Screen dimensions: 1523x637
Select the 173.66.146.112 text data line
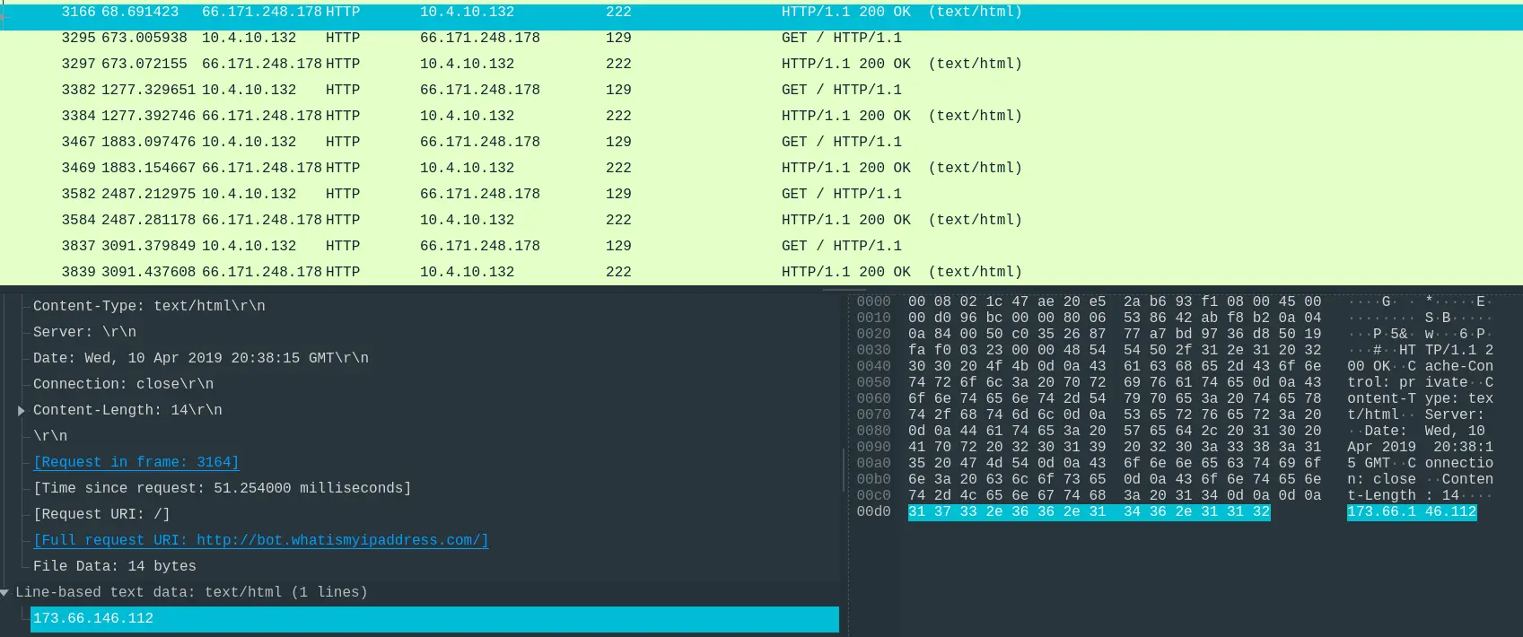point(93,618)
